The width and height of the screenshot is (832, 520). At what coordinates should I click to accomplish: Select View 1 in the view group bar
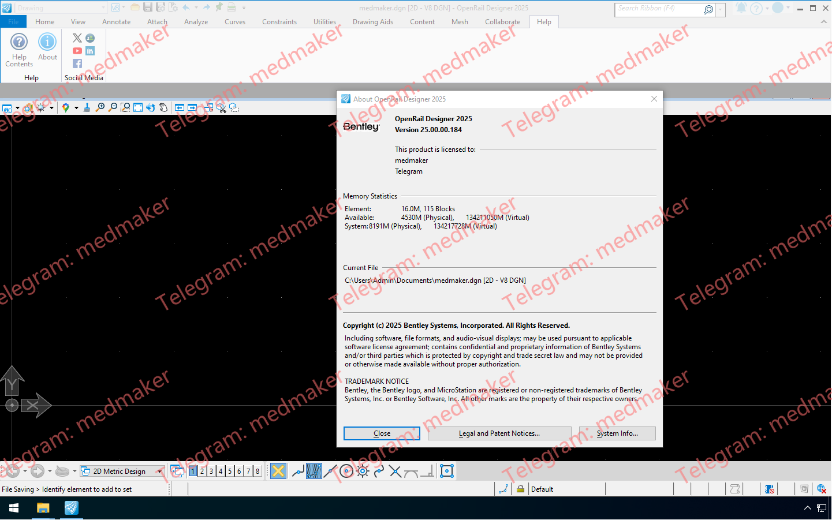tap(192, 471)
